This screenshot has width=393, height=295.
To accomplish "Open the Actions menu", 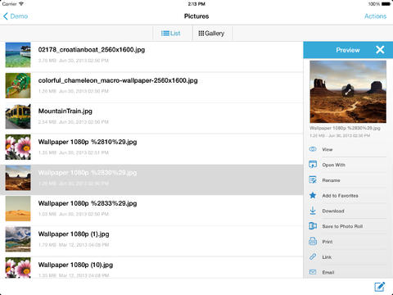I will click(x=375, y=16).
